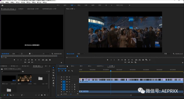The height and width of the screenshot is (99, 184).
Task: Click the Project panel search field
Action: (x=11, y=72)
